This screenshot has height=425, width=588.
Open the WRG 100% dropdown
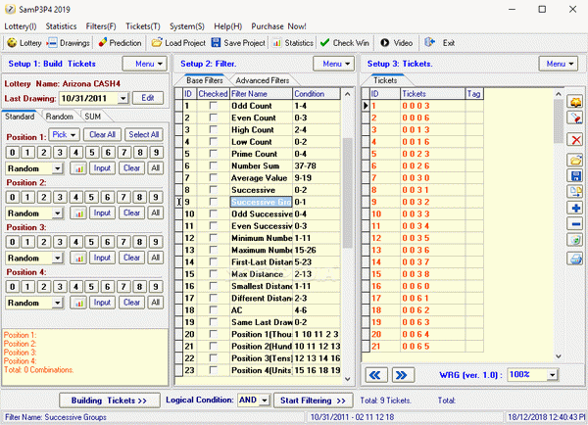pos(553,374)
